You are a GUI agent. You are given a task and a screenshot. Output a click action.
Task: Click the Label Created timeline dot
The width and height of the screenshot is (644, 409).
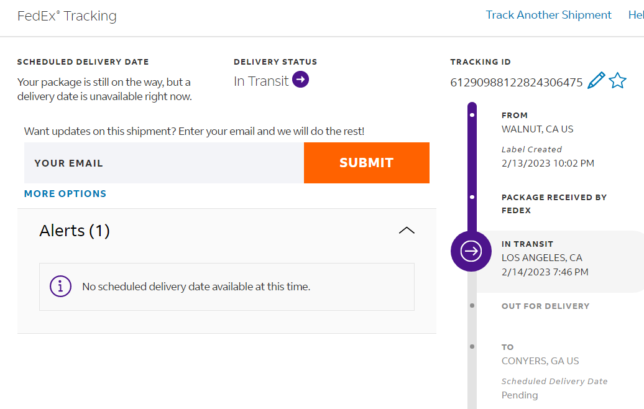point(472,115)
